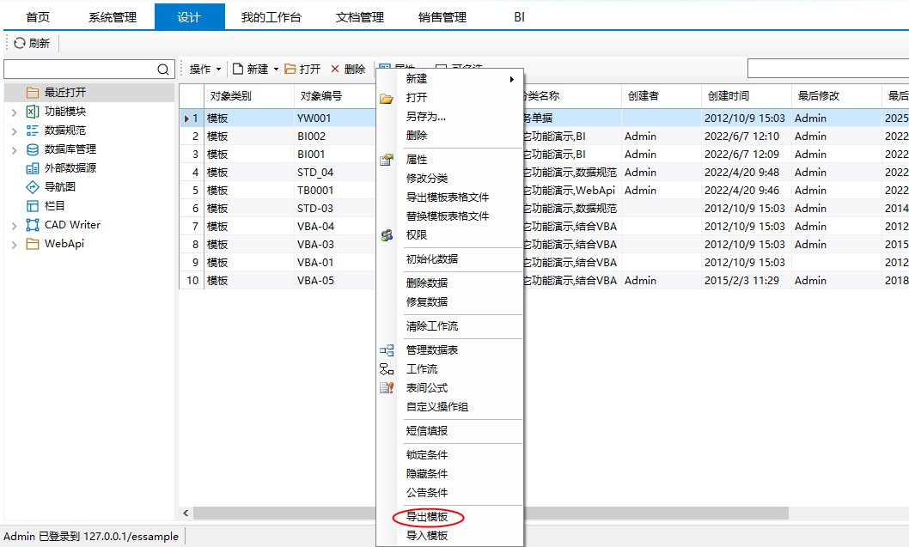Click the 工作流 icon in the context menu
Image resolution: width=909 pixels, height=547 pixels.
click(x=387, y=369)
